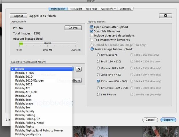Choose album lfabich/flights/Sand Point to Homer
Viewport: 179px width, 137px height.
click(42, 130)
